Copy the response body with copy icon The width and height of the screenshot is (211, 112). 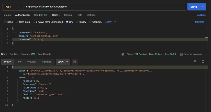196,62
